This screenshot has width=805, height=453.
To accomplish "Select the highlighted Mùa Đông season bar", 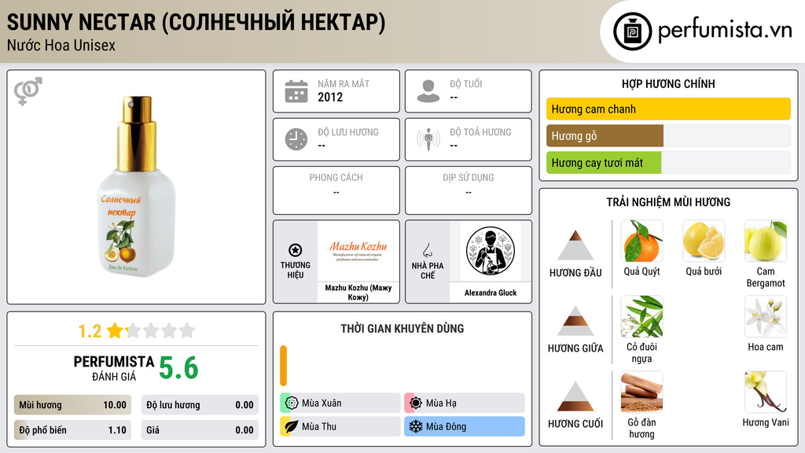I will pos(465,426).
